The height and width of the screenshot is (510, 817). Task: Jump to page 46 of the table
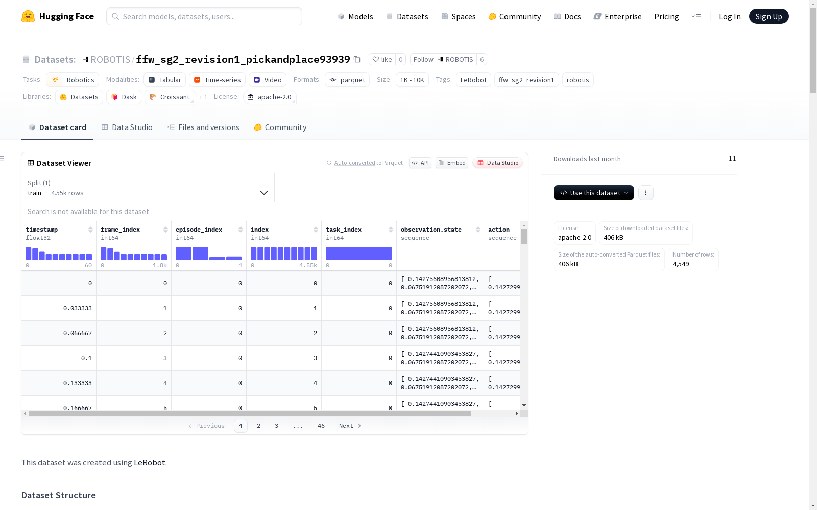321,426
